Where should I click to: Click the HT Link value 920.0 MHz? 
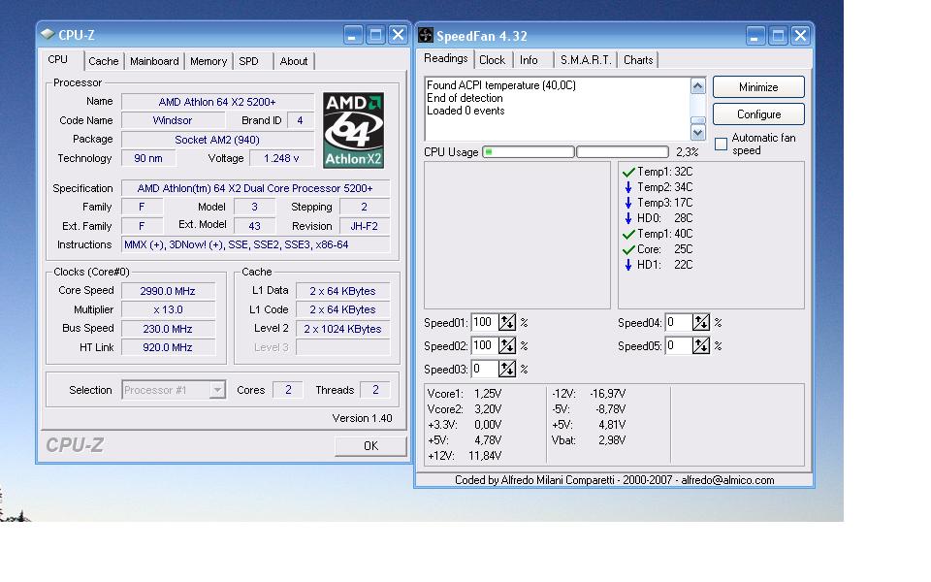(x=168, y=347)
